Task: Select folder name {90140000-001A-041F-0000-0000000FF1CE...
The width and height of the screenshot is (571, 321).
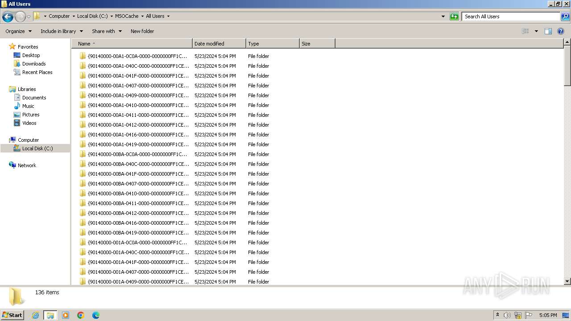Action: point(138,262)
